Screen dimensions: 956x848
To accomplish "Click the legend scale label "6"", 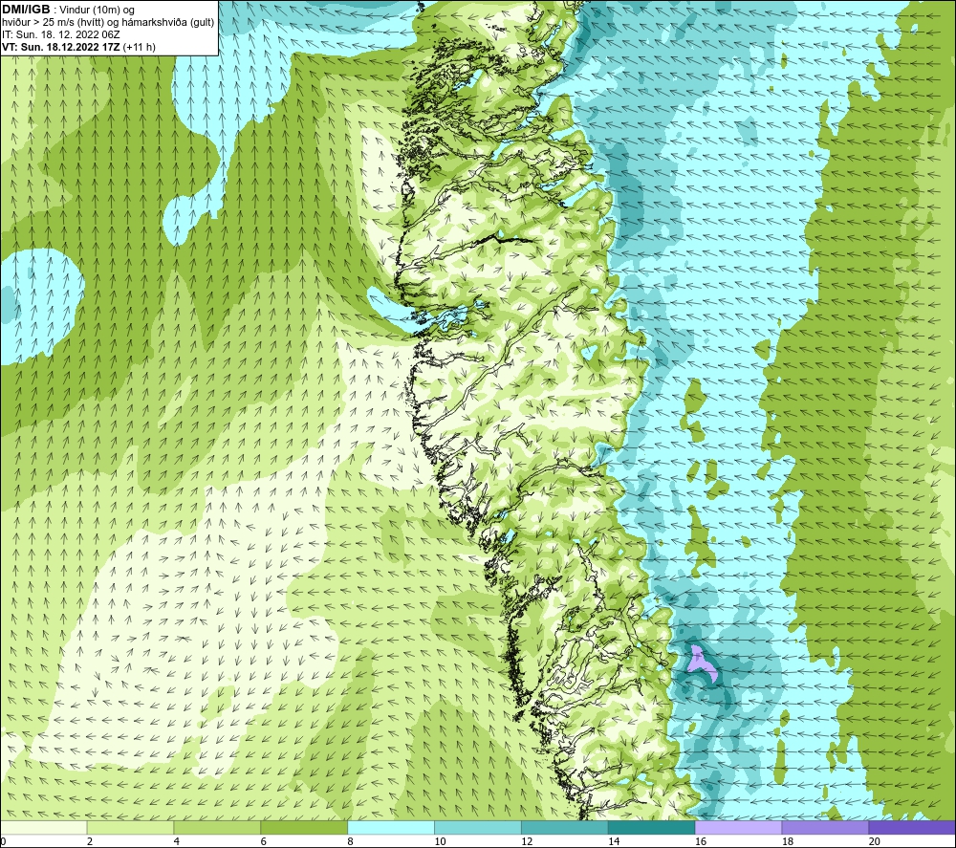I will pos(264,842).
